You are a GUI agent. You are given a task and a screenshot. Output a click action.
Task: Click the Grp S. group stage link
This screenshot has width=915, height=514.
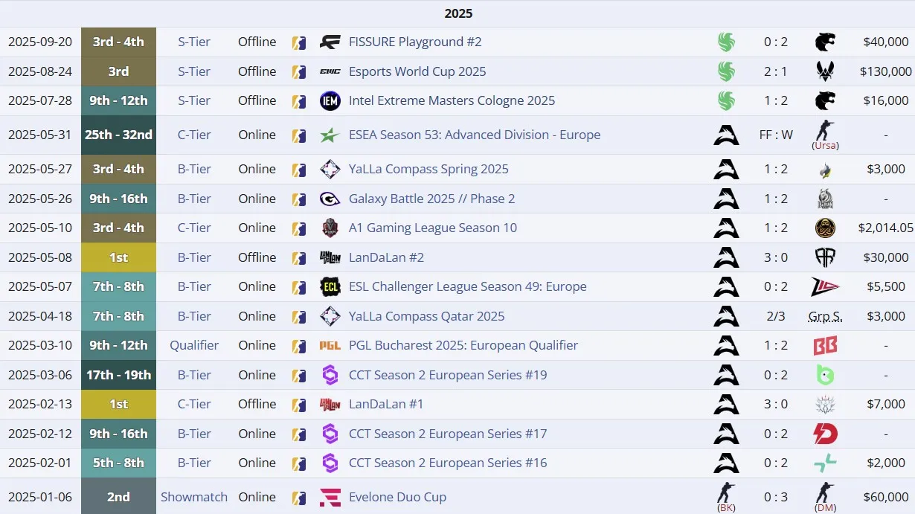[825, 316]
